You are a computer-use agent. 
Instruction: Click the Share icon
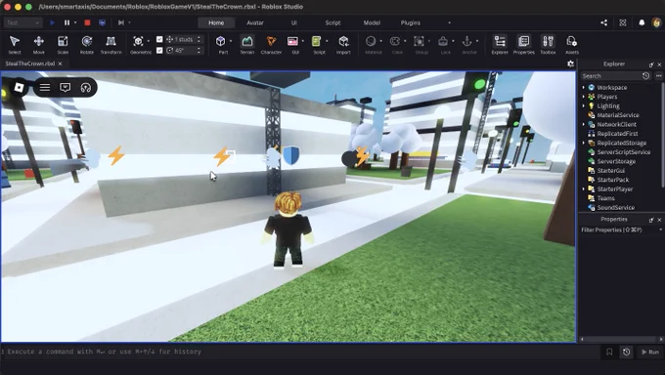(604, 22)
